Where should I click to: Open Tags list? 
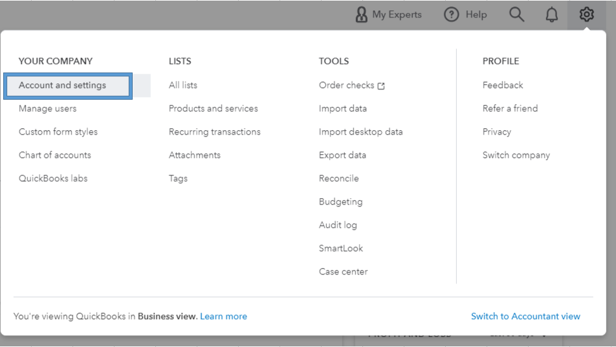tap(178, 179)
